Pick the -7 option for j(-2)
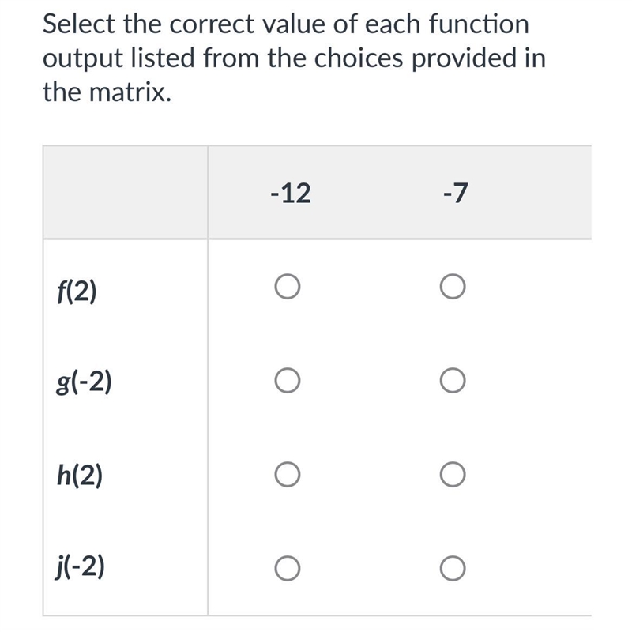Image resolution: width=632 pixels, height=632 pixels. tap(453, 568)
